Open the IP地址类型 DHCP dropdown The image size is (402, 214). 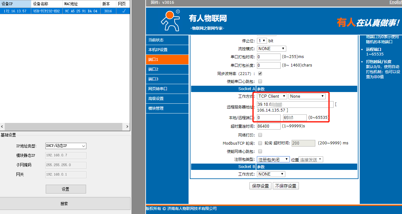[66, 146]
